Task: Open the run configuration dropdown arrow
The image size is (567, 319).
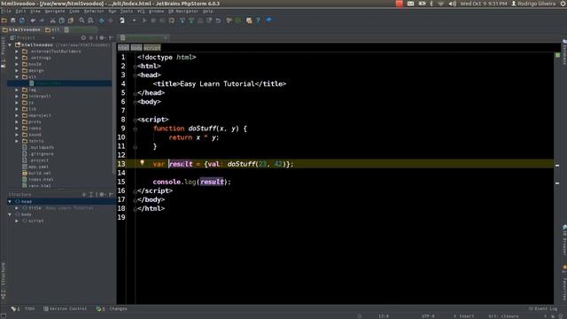Action: 134,20
